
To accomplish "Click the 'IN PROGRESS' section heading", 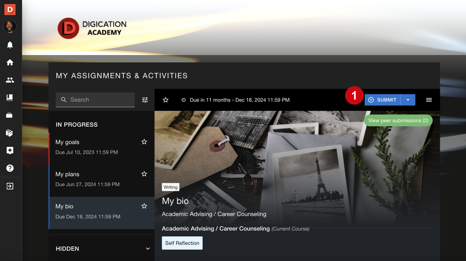I will click(77, 125).
